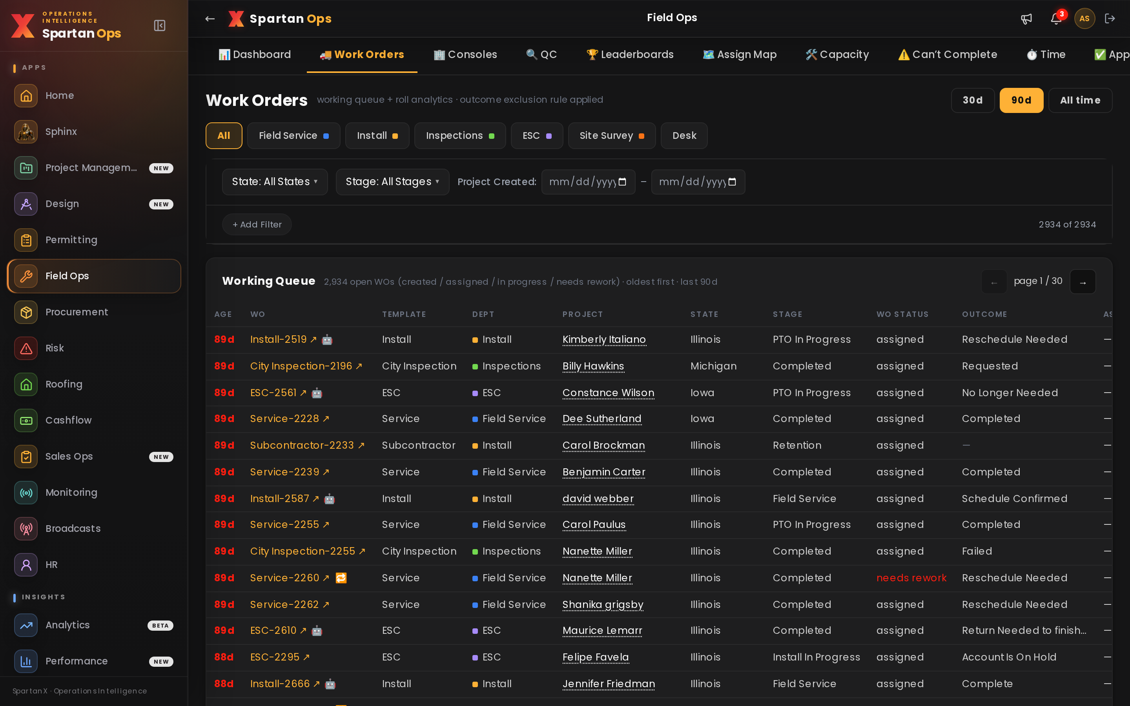Open the Kimberly Italiano project link
Image resolution: width=1130 pixels, height=706 pixels.
pyautogui.click(x=604, y=339)
